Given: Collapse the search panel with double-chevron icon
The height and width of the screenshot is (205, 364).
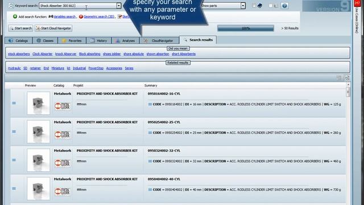Looking at the screenshot, I should click(x=11, y=6).
